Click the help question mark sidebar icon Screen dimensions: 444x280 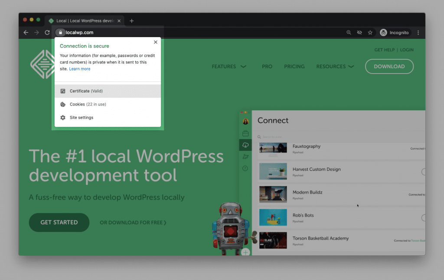(x=245, y=169)
